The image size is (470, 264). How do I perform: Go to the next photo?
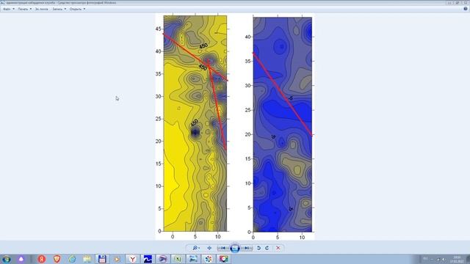point(247,248)
